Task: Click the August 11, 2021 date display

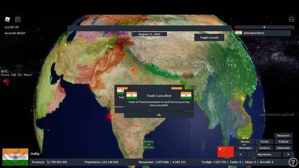Action: coord(149,34)
